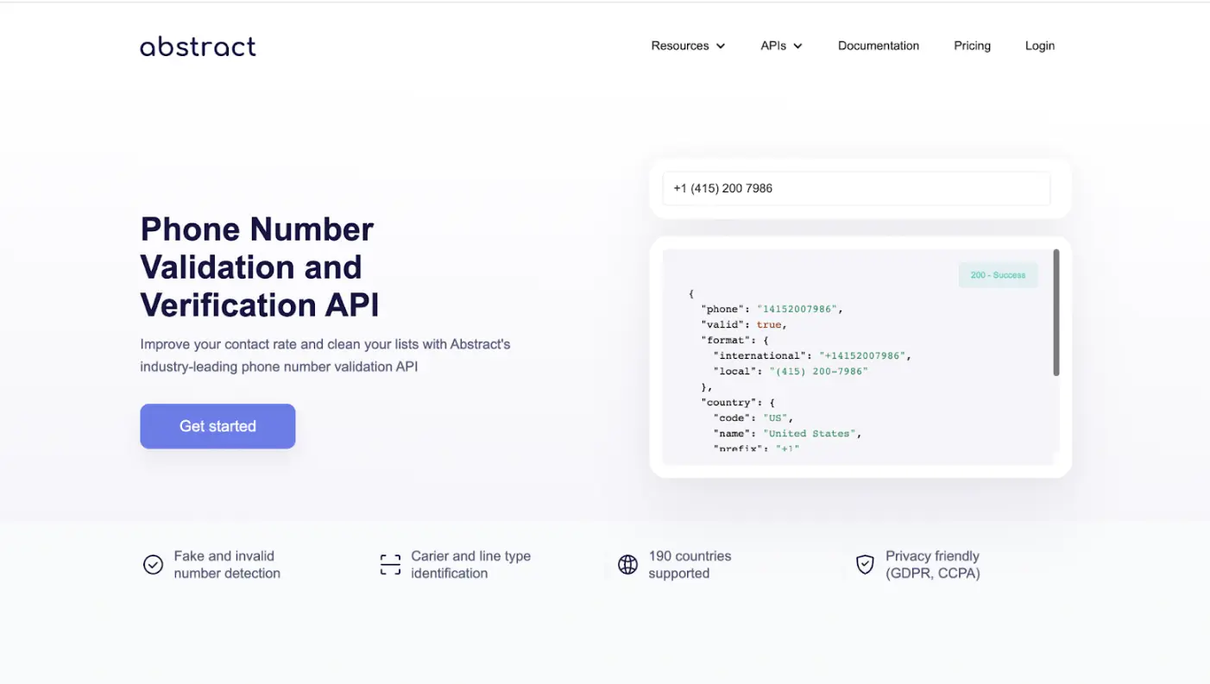
Task: Go to the Pricing page
Action: pos(972,46)
